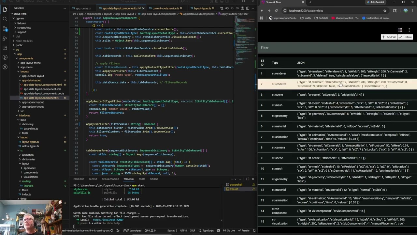Image resolution: width=417 pixels, height=235 pixels.
Task: Open the Problems panel tab
Action: coord(79,179)
